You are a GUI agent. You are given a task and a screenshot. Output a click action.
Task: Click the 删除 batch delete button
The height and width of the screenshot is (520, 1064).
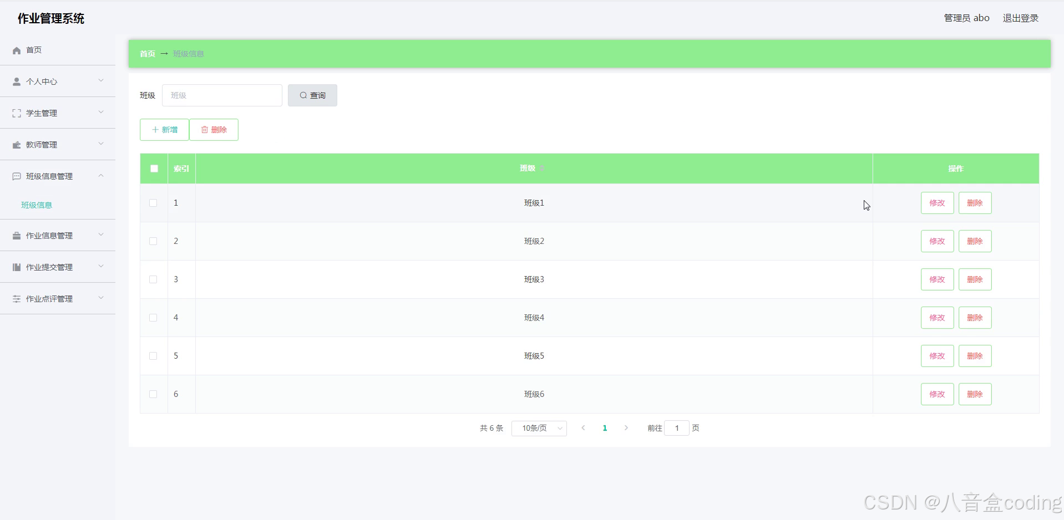click(x=214, y=130)
